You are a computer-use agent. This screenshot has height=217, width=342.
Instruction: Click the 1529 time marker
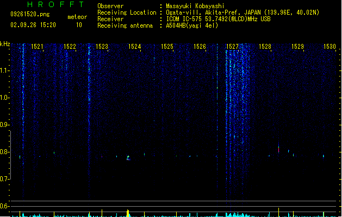point(297,47)
